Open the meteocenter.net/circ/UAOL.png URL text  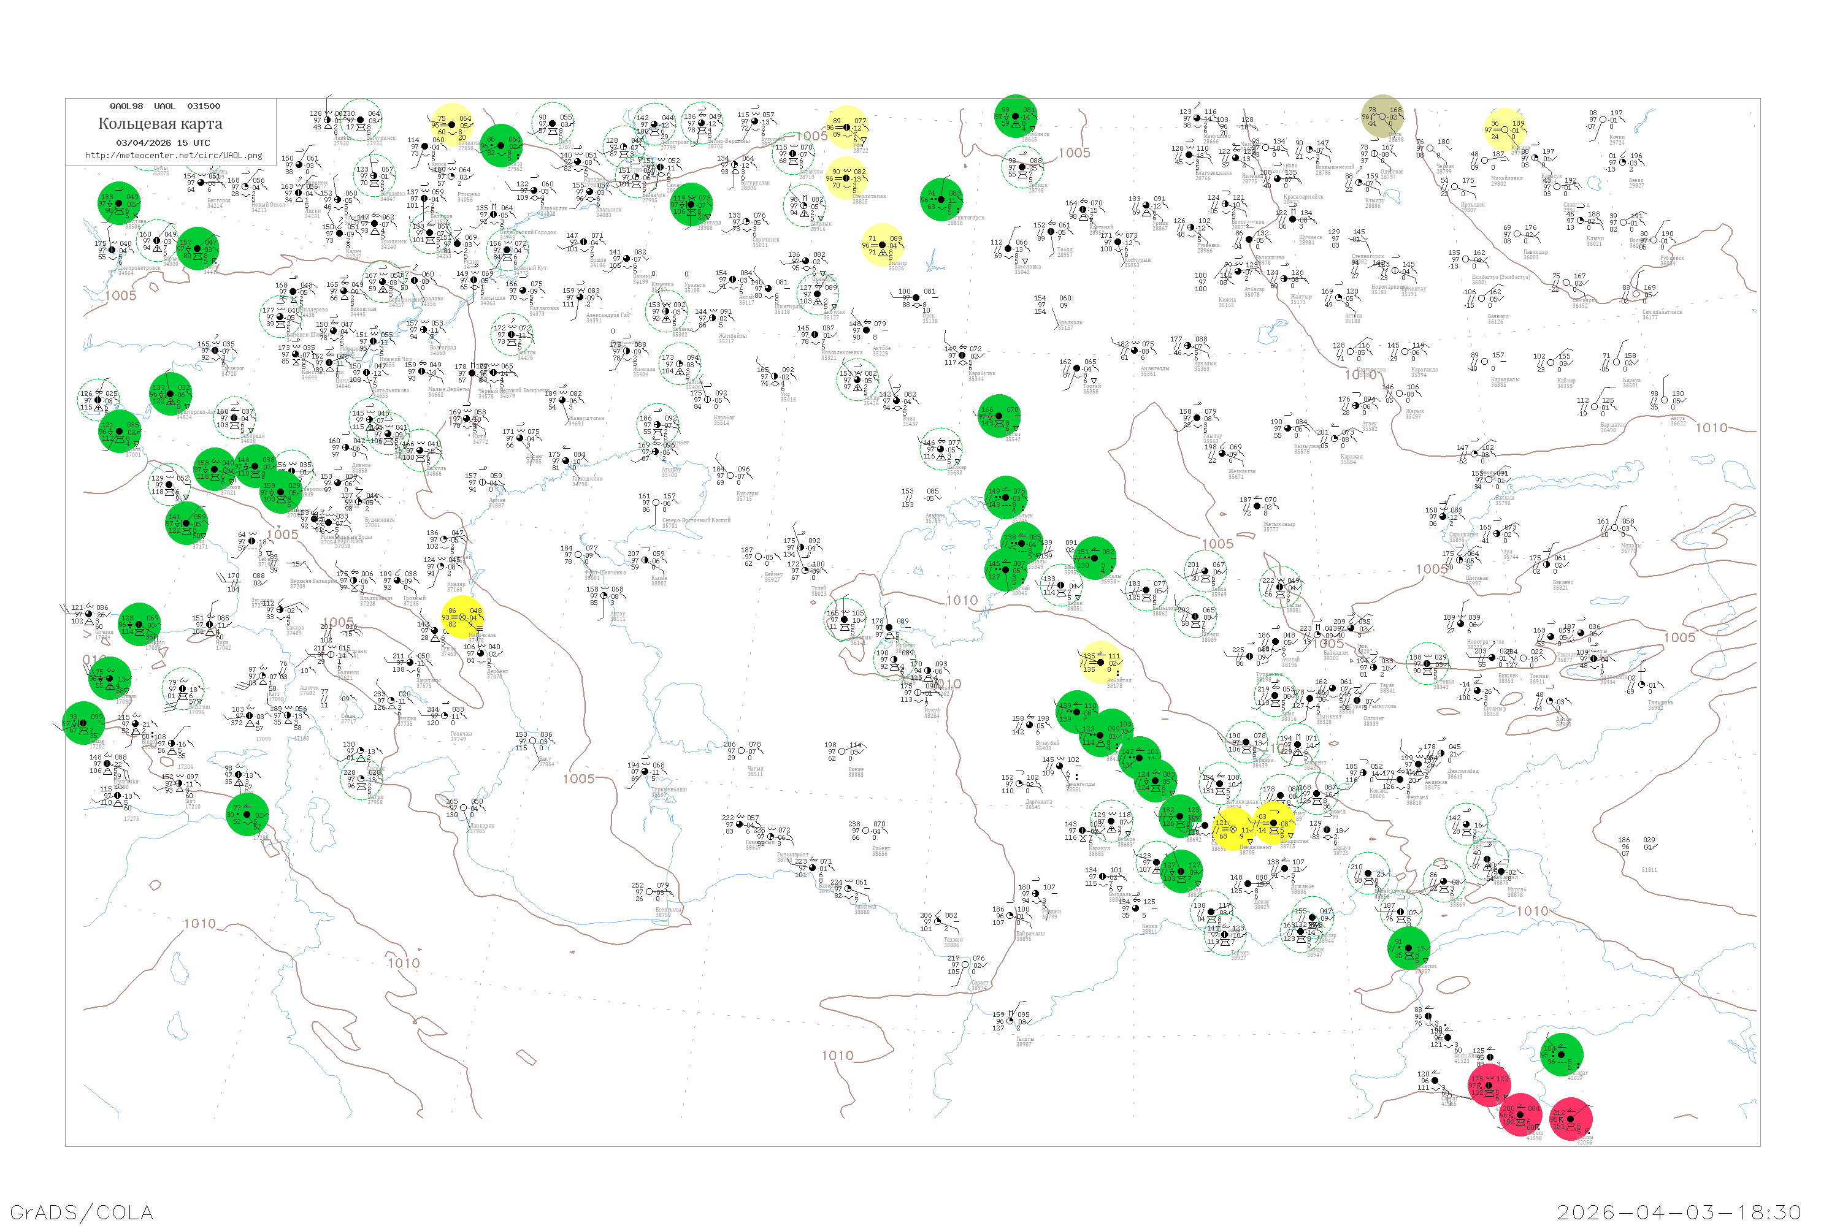pyautogui.click(x=174, y=156)
